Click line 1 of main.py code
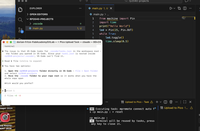200x131 pixels. [x=117, y=19]
